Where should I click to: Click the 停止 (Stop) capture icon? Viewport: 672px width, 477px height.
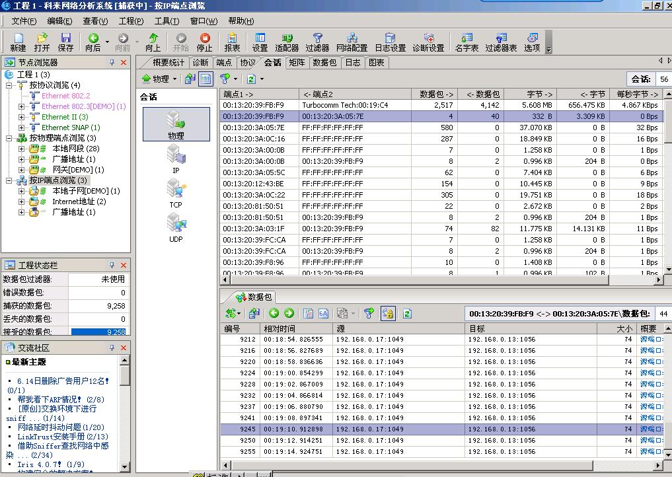click(205, 42)
